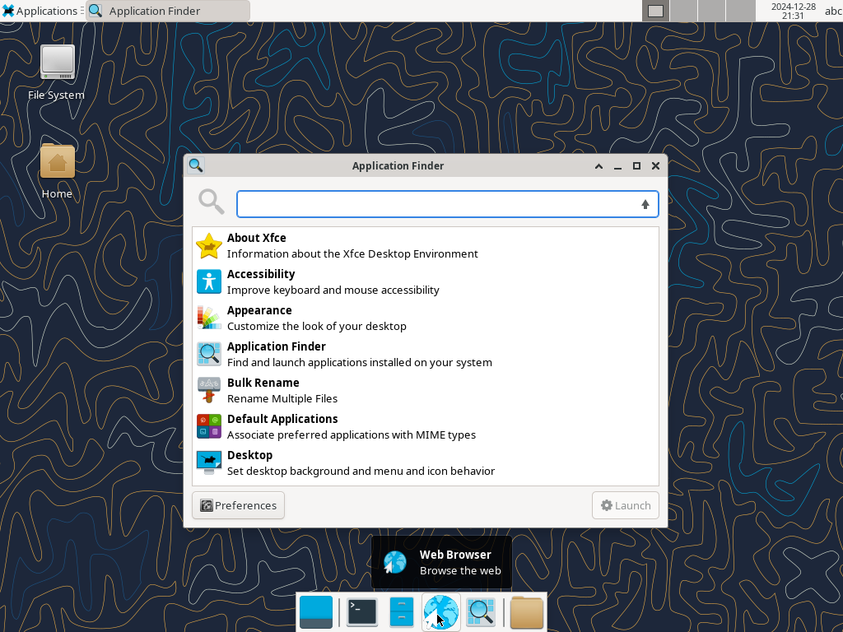The width and height of the screenshot is (843, 632).
Task: Minimize the Application Finder window
Action: tap(617, 166)
